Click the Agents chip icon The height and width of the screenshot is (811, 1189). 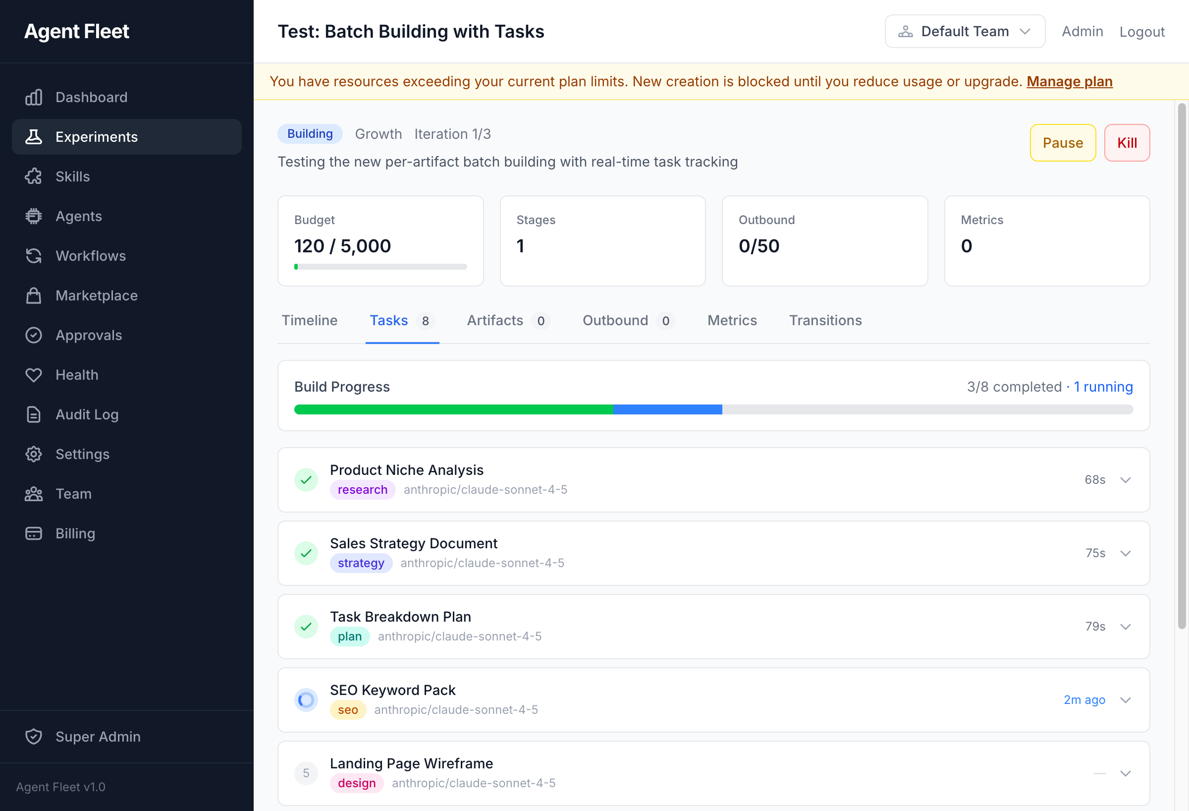tap(34, 216)
